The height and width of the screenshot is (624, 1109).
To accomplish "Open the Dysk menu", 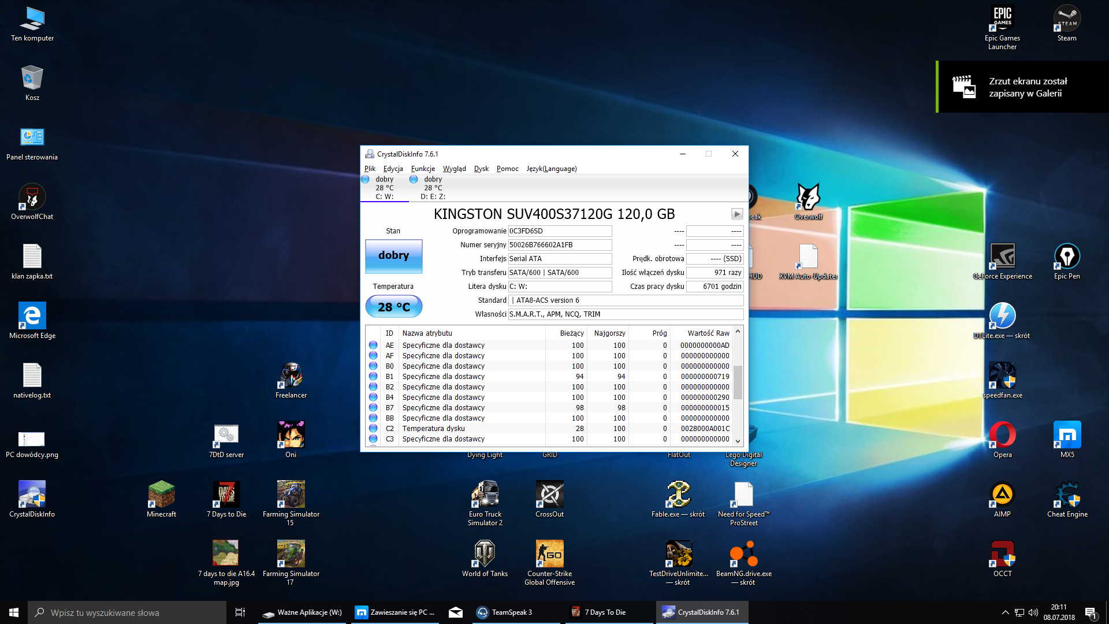I will coord(481,169).
